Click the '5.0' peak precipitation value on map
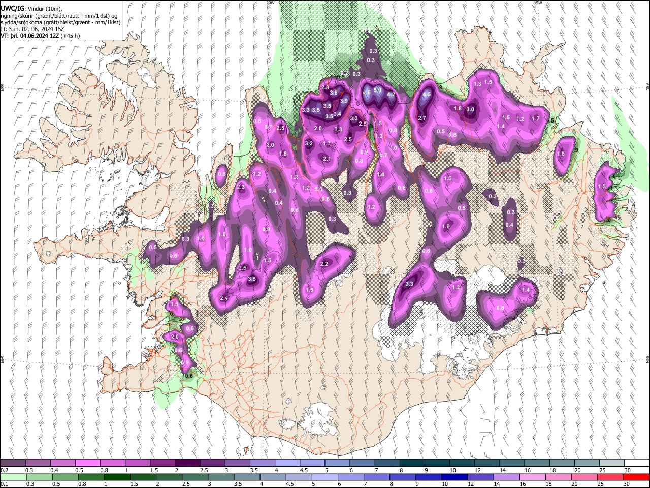Screen dimensions: 650x488 click(x=377, y=90)
